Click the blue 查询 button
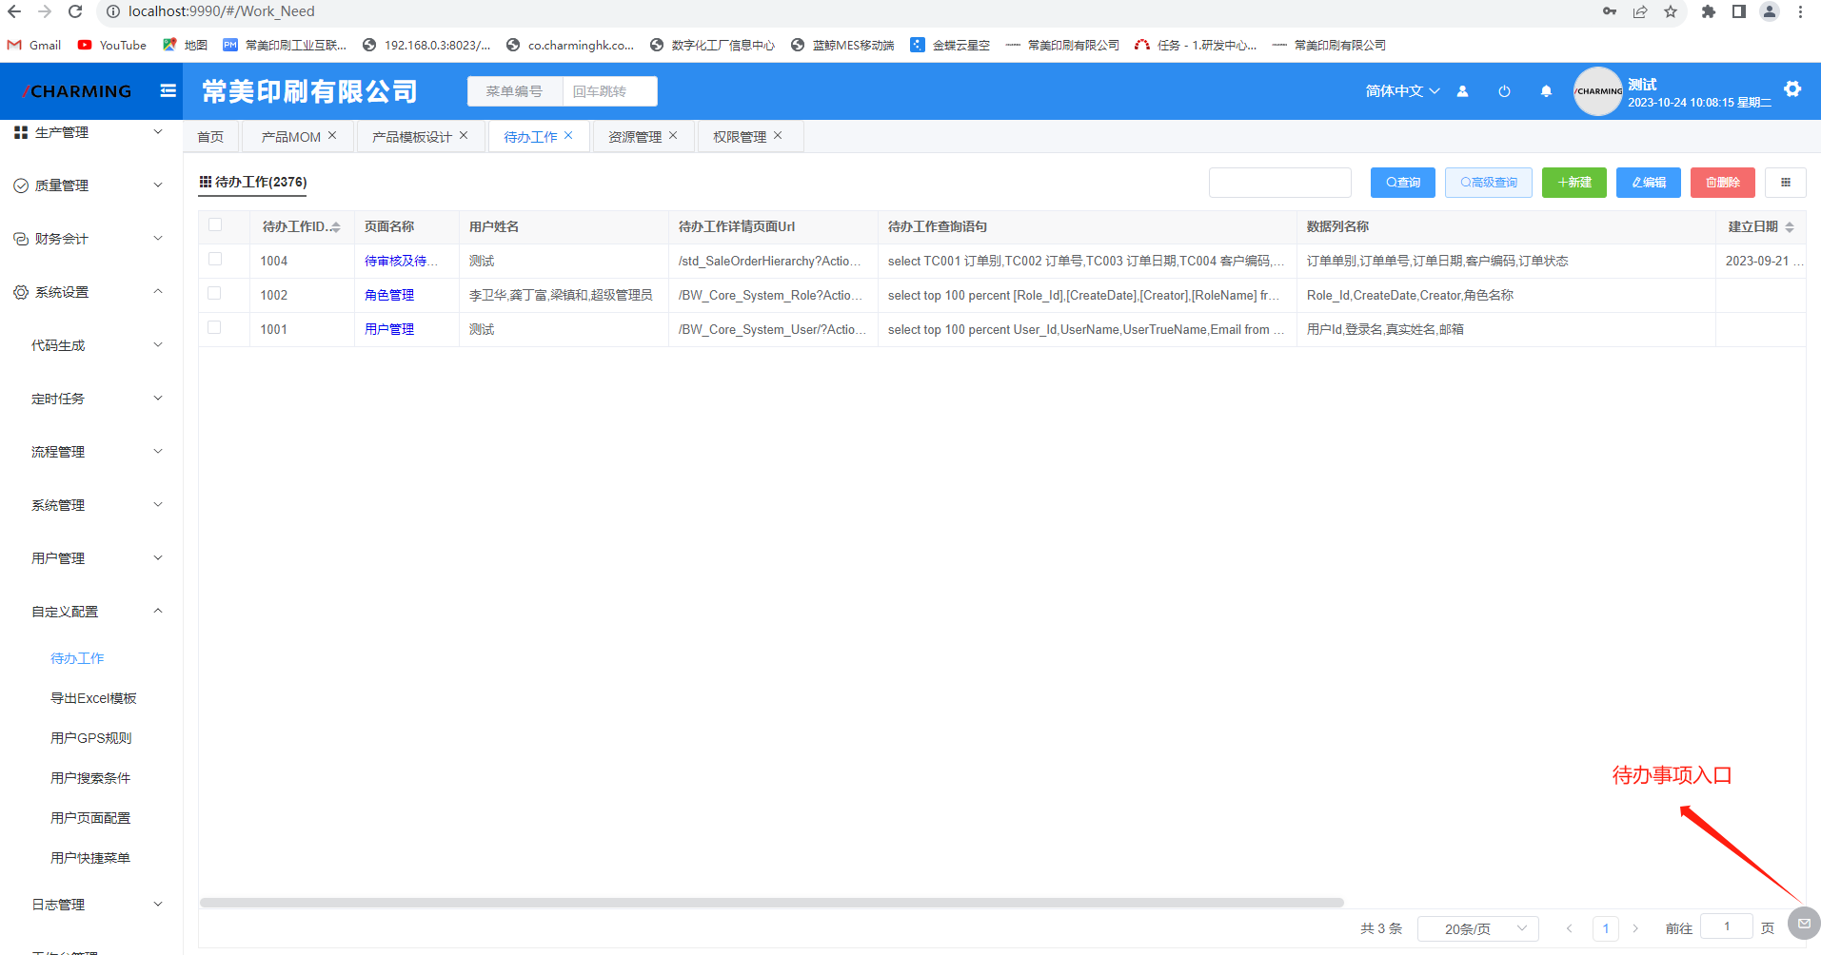 (1403, 183)
